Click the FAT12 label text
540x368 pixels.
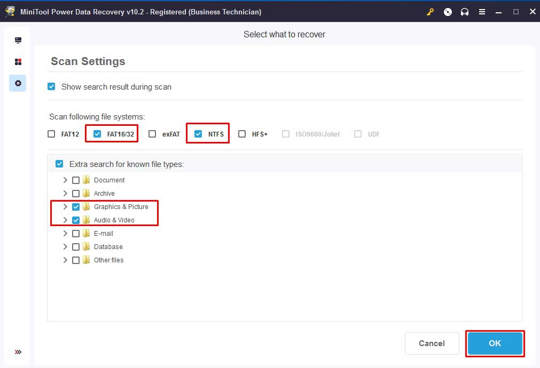[70, 134]
